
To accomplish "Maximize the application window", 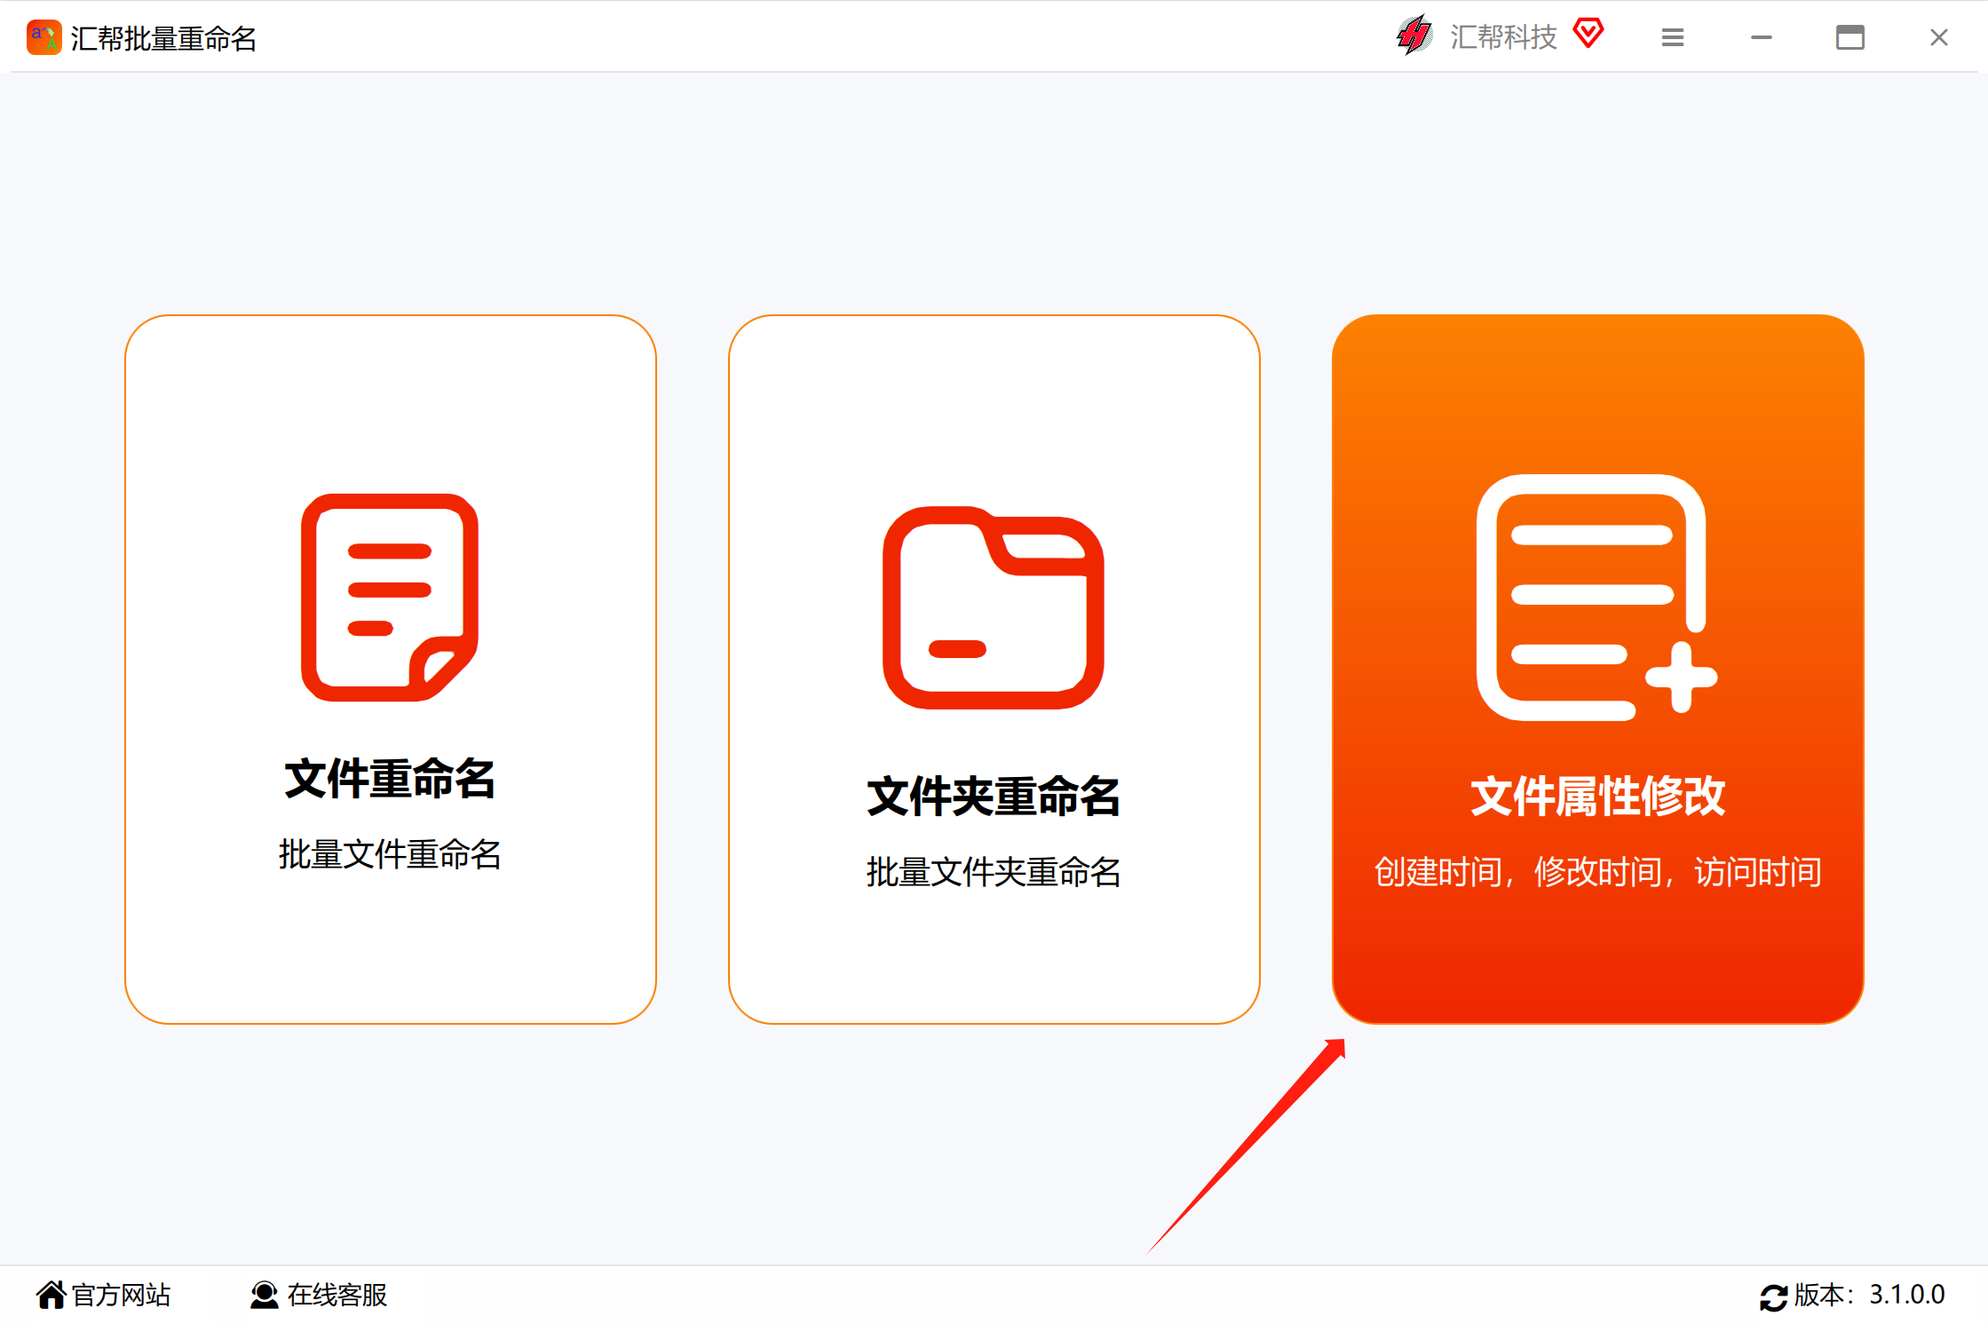I will pos(1850,37).
